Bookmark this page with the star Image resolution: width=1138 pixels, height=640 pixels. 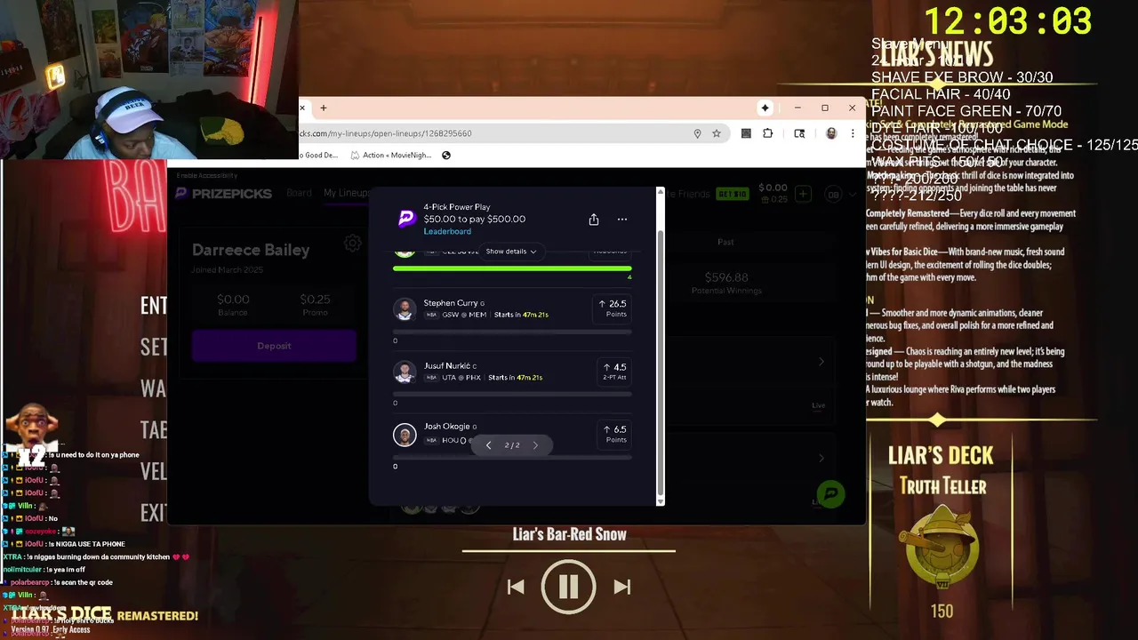717,133
